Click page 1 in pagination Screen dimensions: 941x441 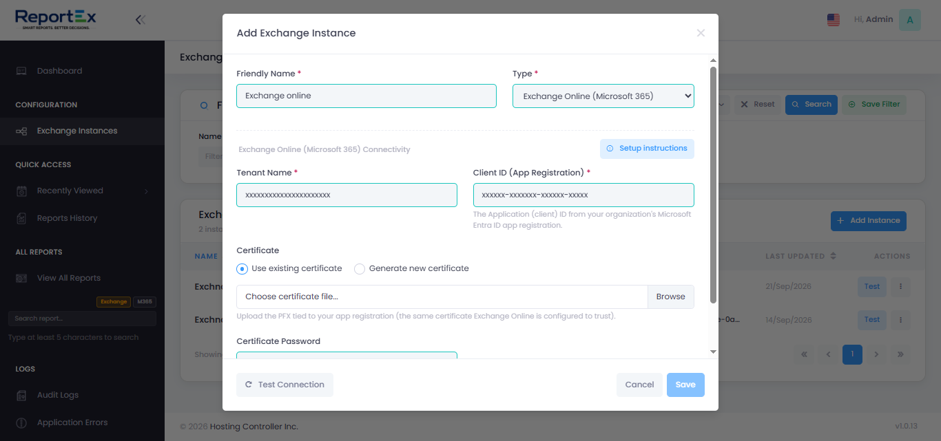coord(852,355)
